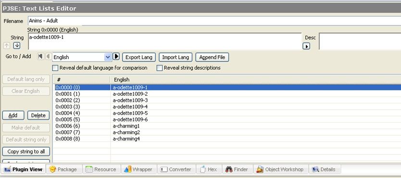Click index cell 0x0003 (3)
Viewport: 401px width, 178px height.
(x=68, y=107)
